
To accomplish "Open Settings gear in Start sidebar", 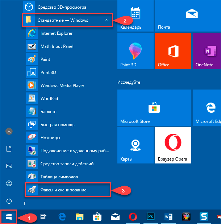I will pos(9,183).
